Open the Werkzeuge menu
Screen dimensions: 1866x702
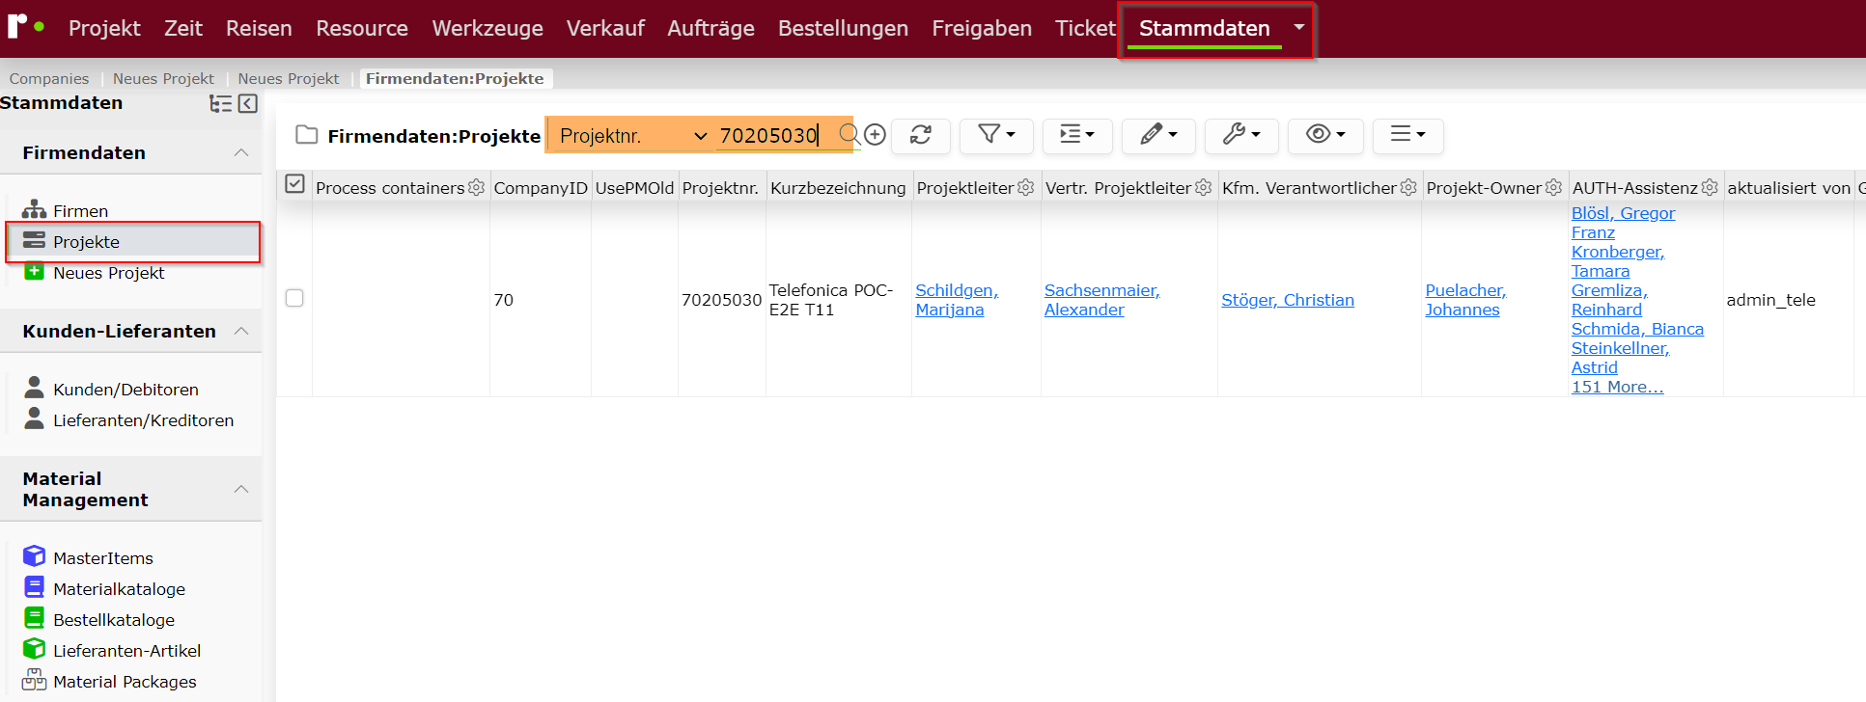[487, 28]
